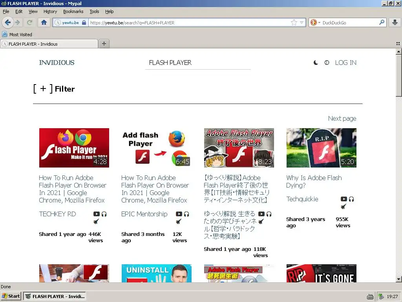
Task: Toggle dark theme moon icon
Action: 316,63
